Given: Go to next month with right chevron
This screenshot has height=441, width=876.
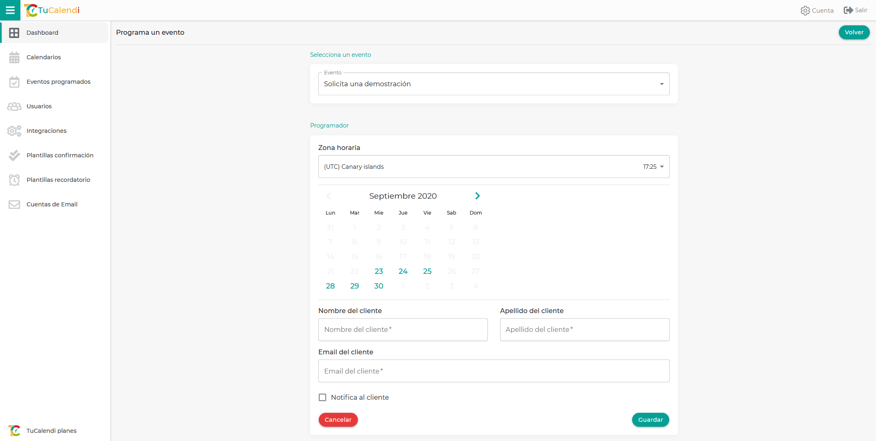Looking at the screenshot, I should point(477,196).
